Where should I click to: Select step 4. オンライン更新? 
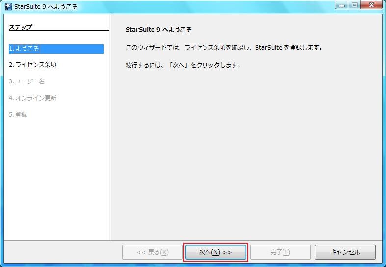33,98
